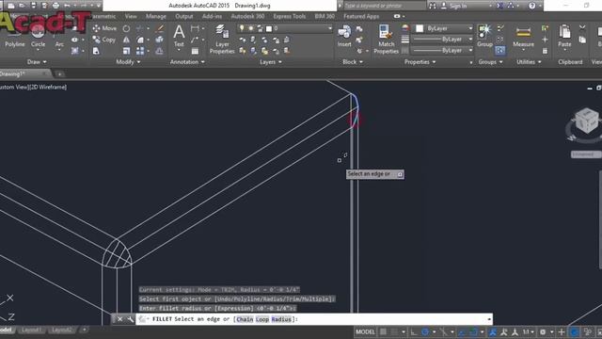This screenshot has width=602, height=339.
Task: Click the white object color swatch
Action: 420,28
